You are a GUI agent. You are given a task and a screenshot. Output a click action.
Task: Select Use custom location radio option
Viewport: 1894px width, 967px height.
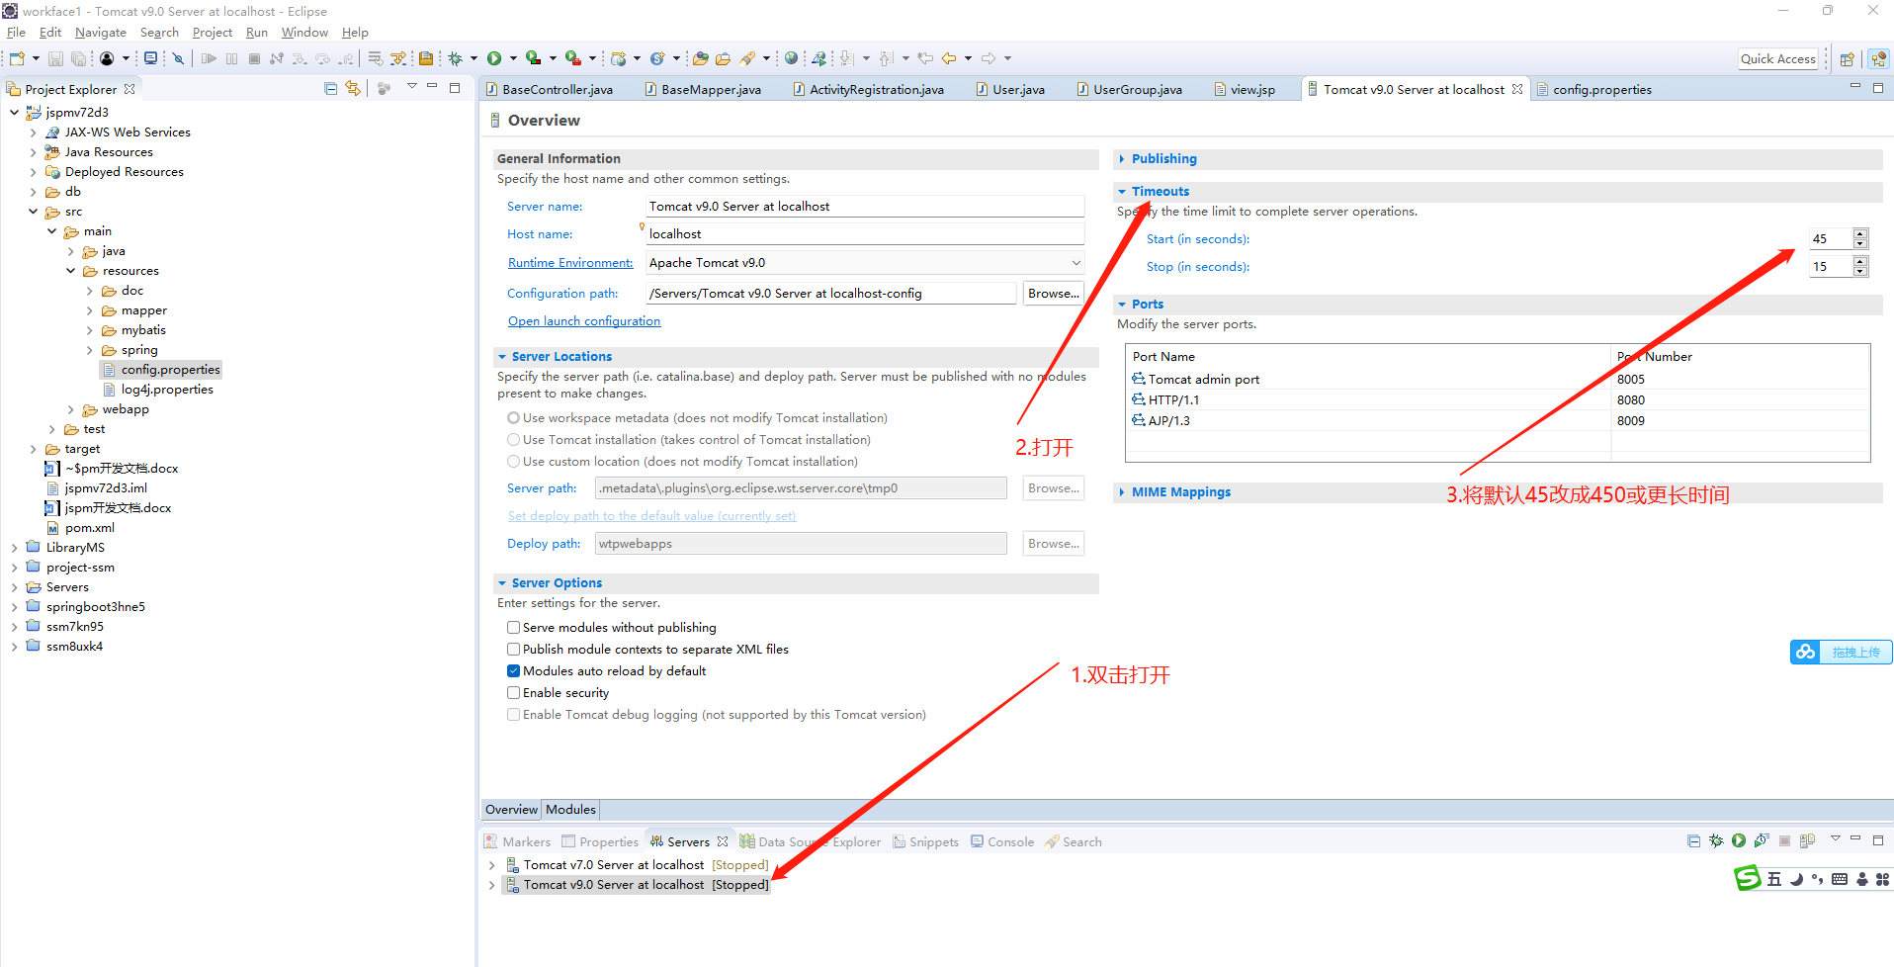[513, 462]
